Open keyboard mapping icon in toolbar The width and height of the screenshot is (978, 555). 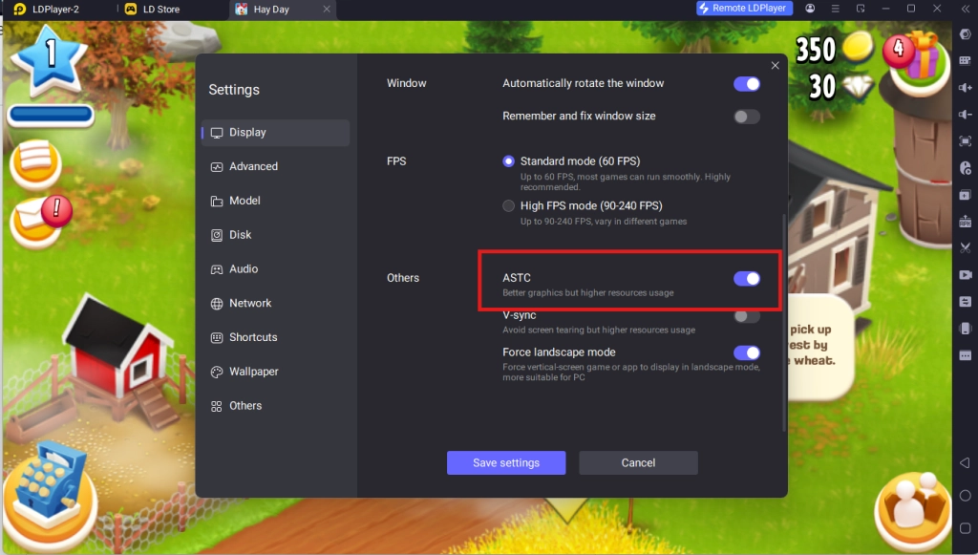(966, 60)
